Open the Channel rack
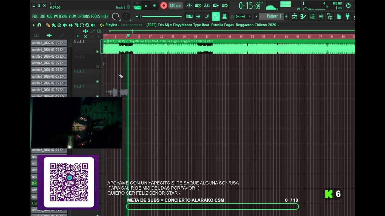Viewport: 385px width, 216px height. (312, 16)
